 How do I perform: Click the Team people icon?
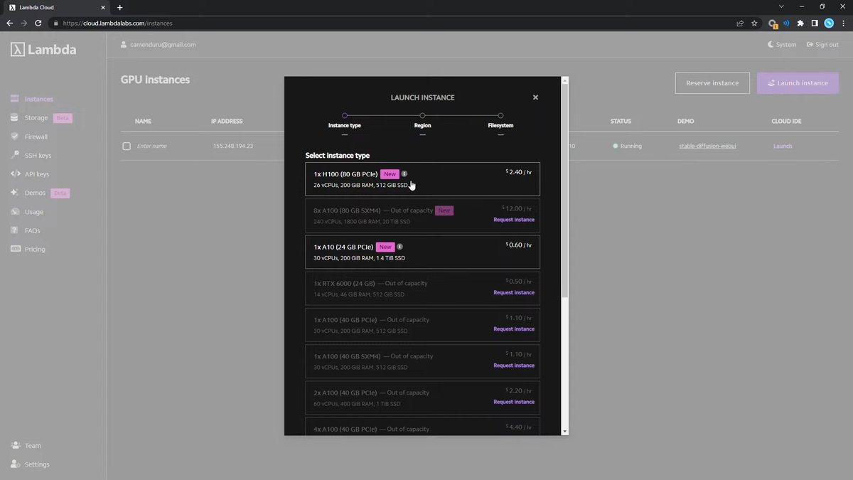point(15,445)
